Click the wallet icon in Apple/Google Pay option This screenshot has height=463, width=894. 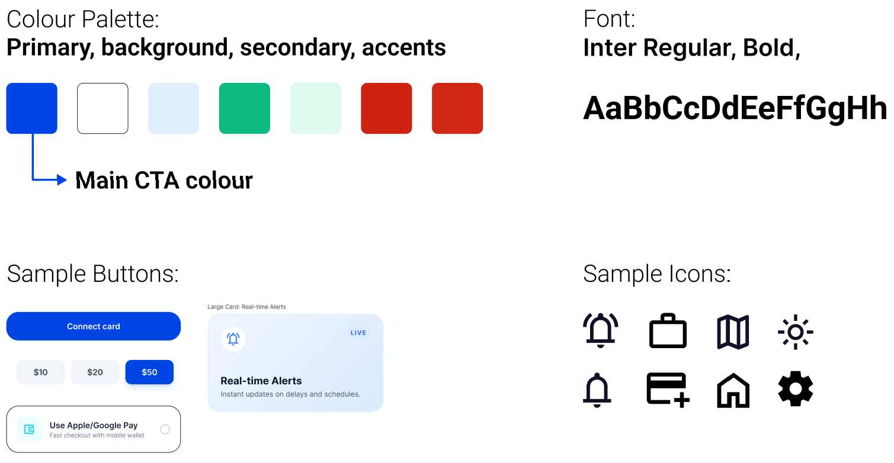coord(28,429)
